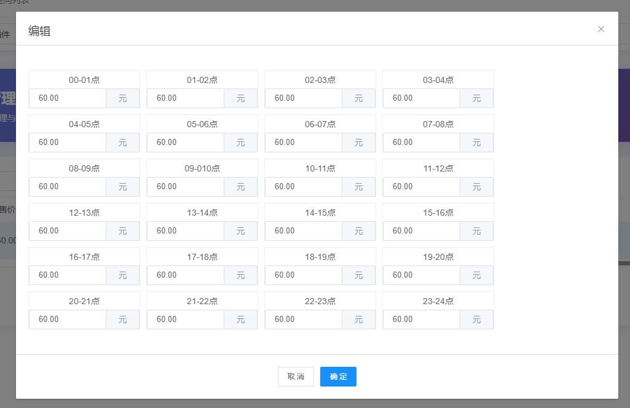Close the 编辑 dialog with X icon
The image size is (630, 408).
tap(601, 29)
